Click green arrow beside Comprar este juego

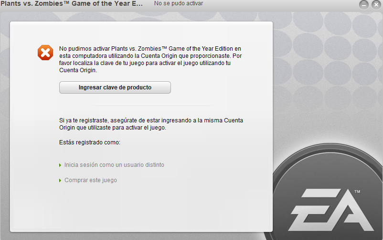pos(60,181)
